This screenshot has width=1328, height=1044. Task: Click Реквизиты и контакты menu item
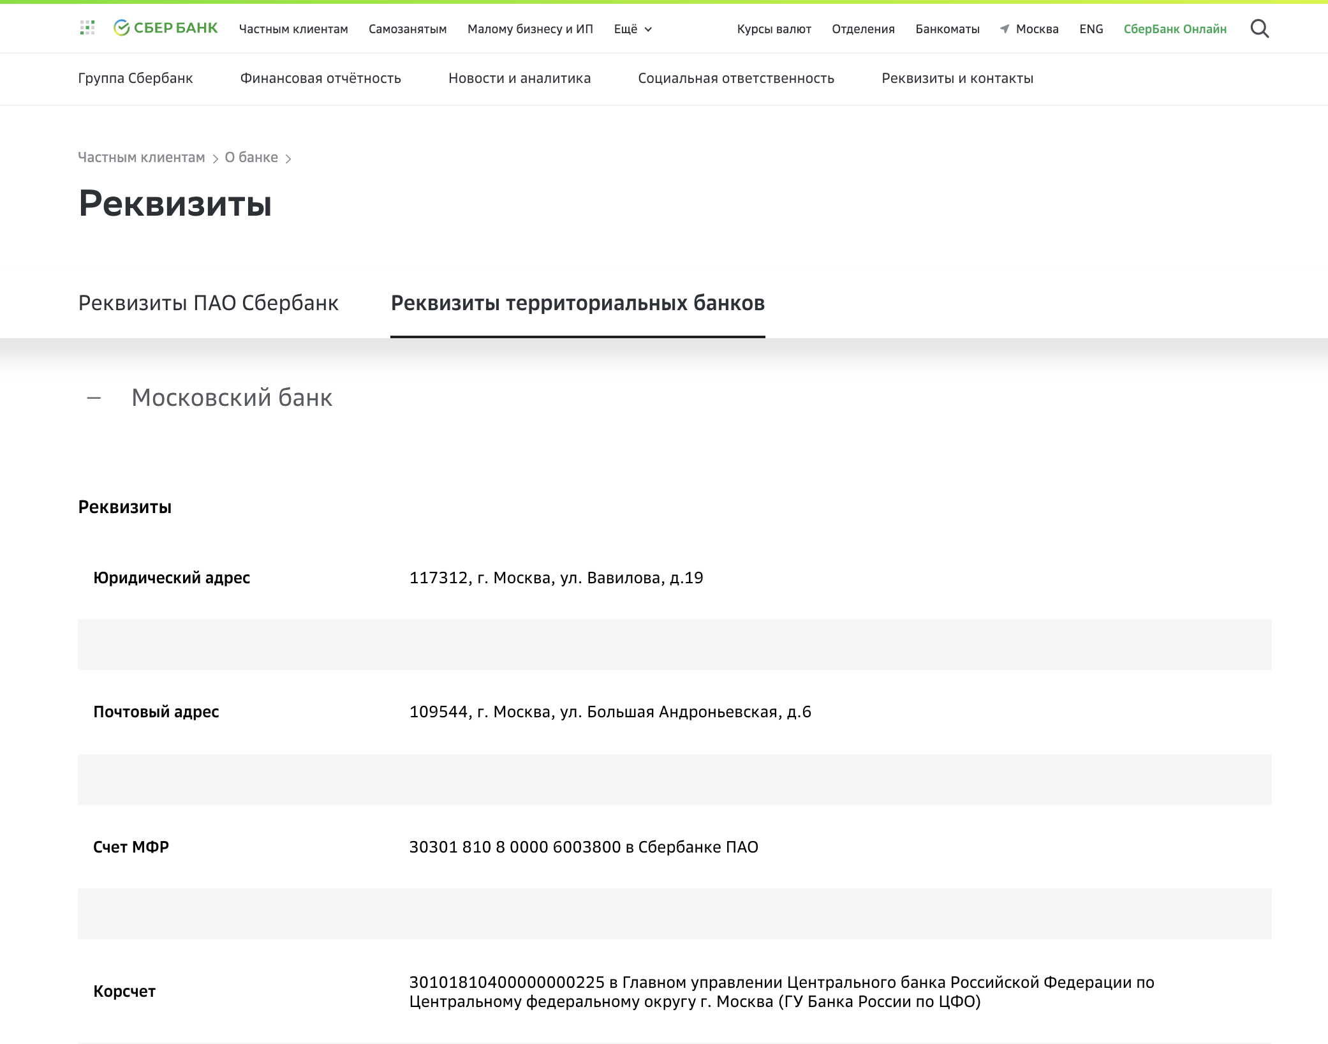click(x=957, y=78)
